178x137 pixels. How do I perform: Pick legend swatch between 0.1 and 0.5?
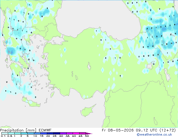[x=5, y=133]
